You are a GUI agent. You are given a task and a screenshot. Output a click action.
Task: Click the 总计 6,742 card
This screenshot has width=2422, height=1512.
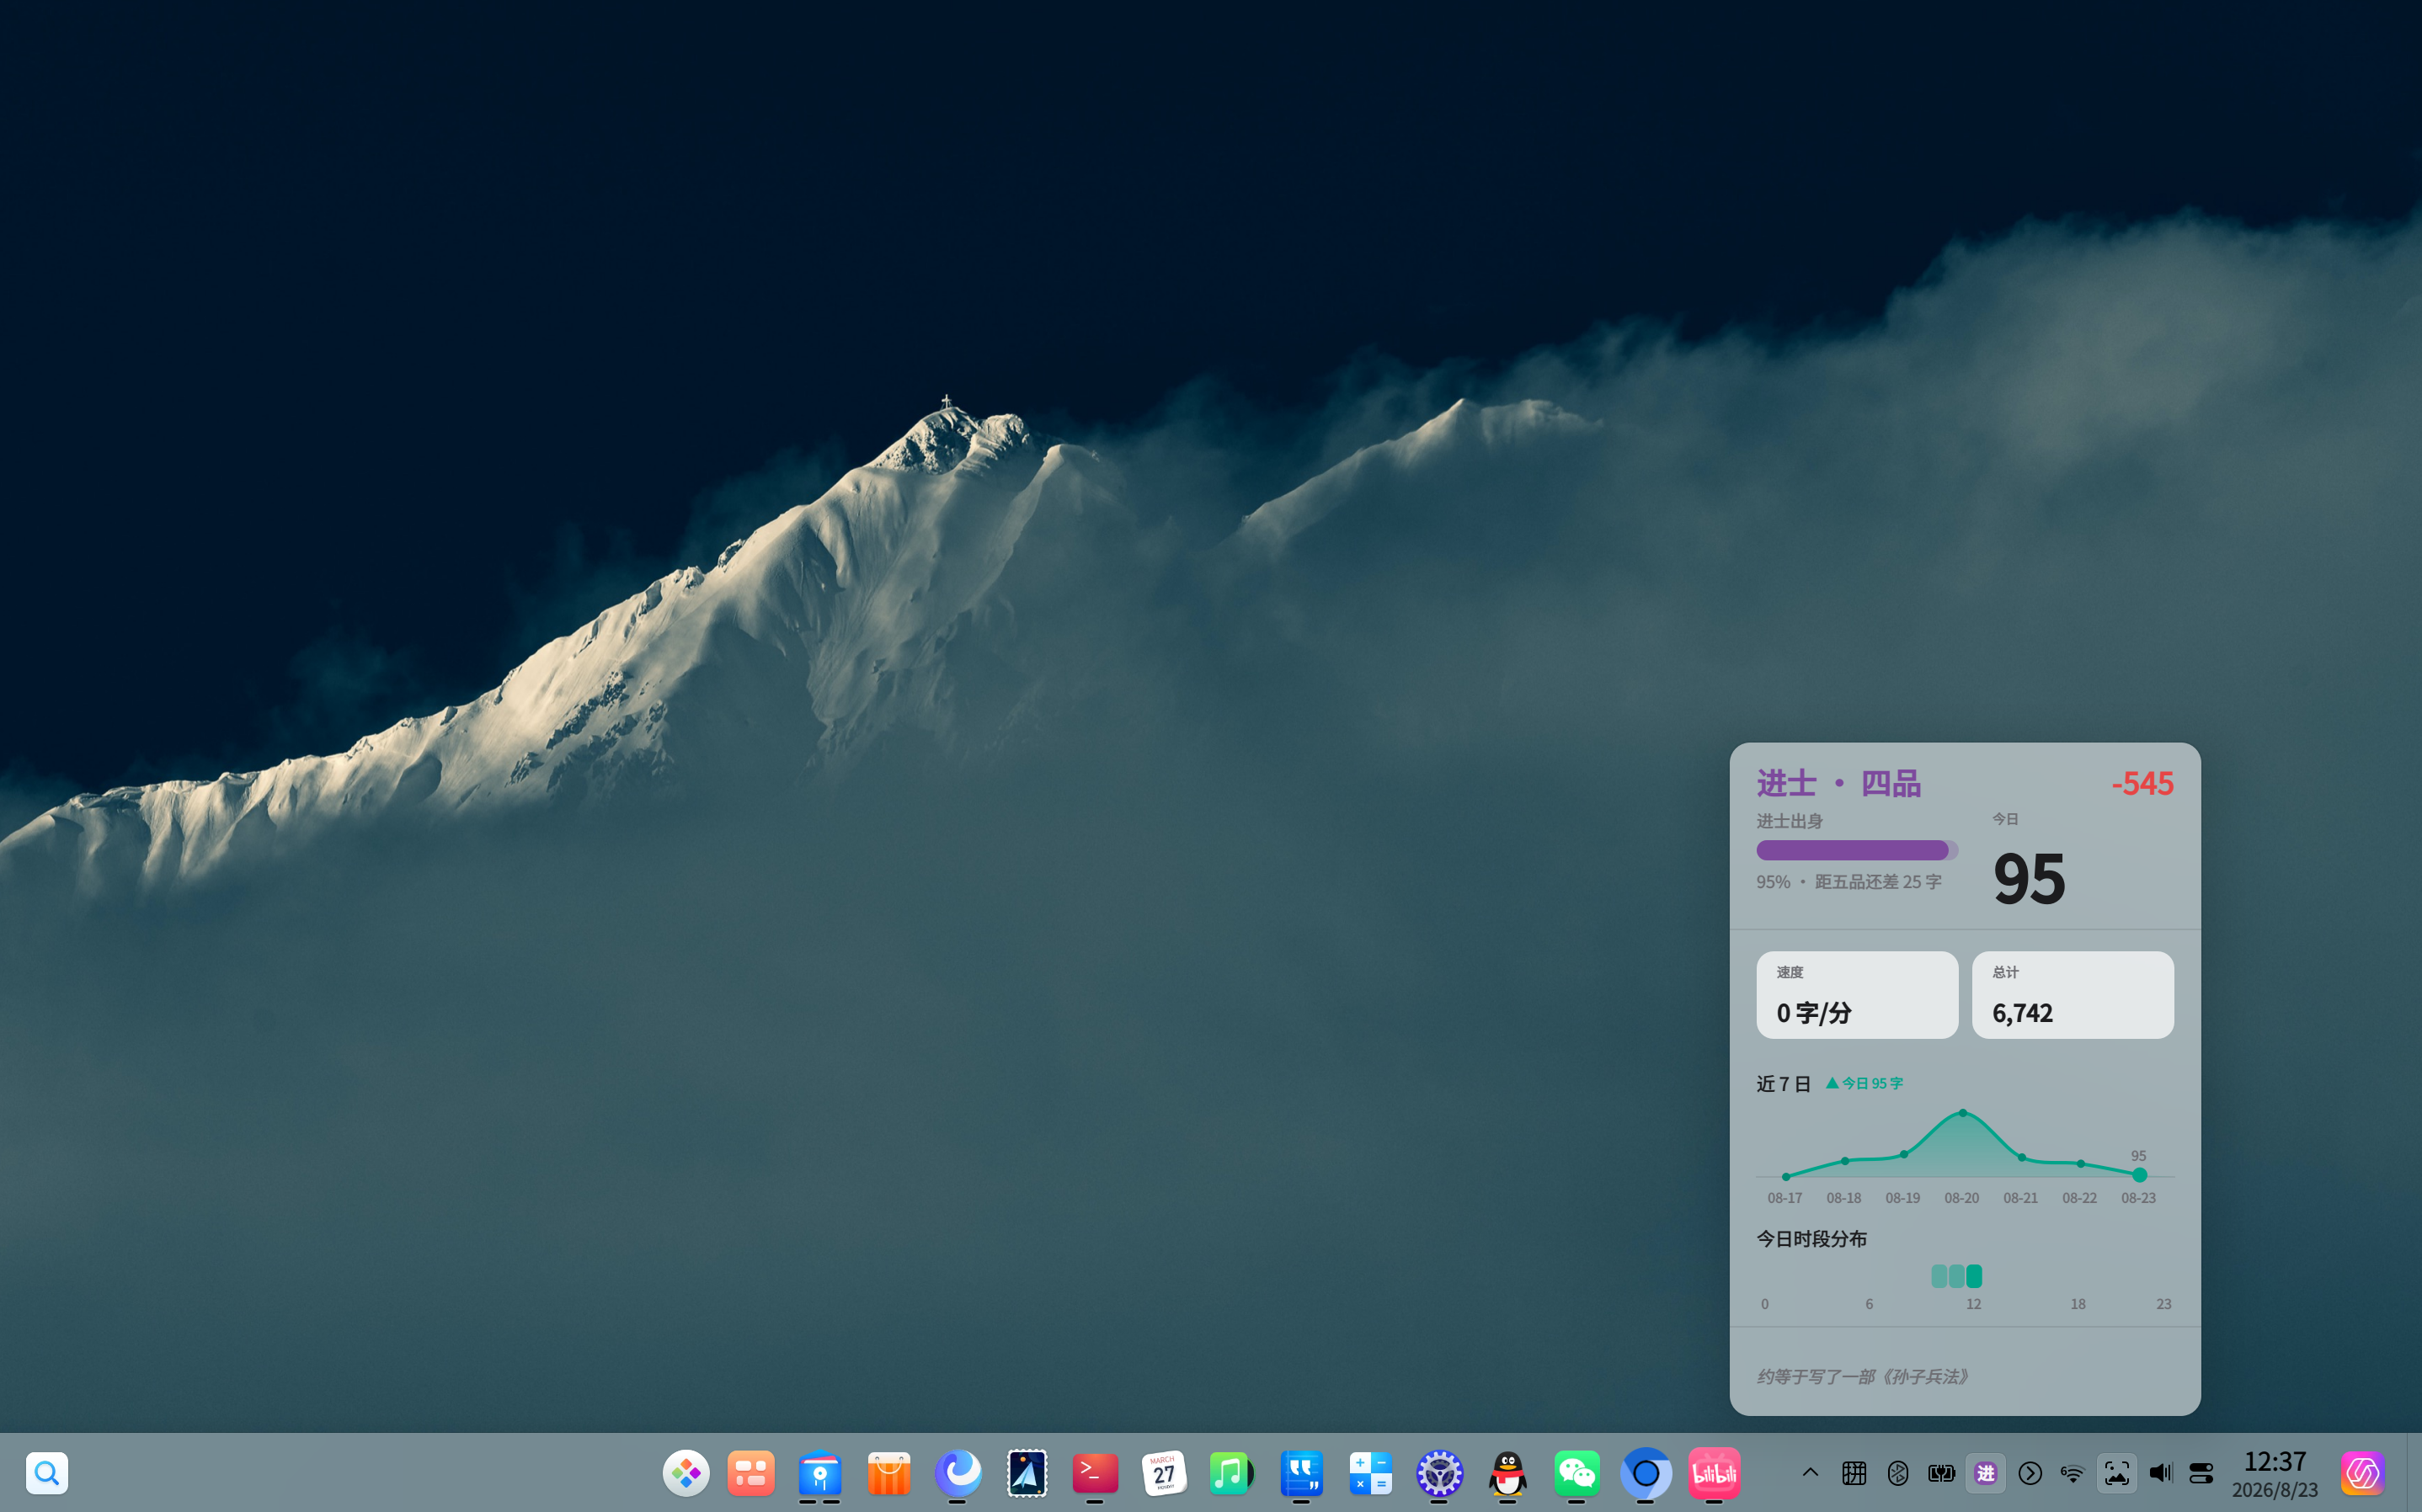point(2072,995)
